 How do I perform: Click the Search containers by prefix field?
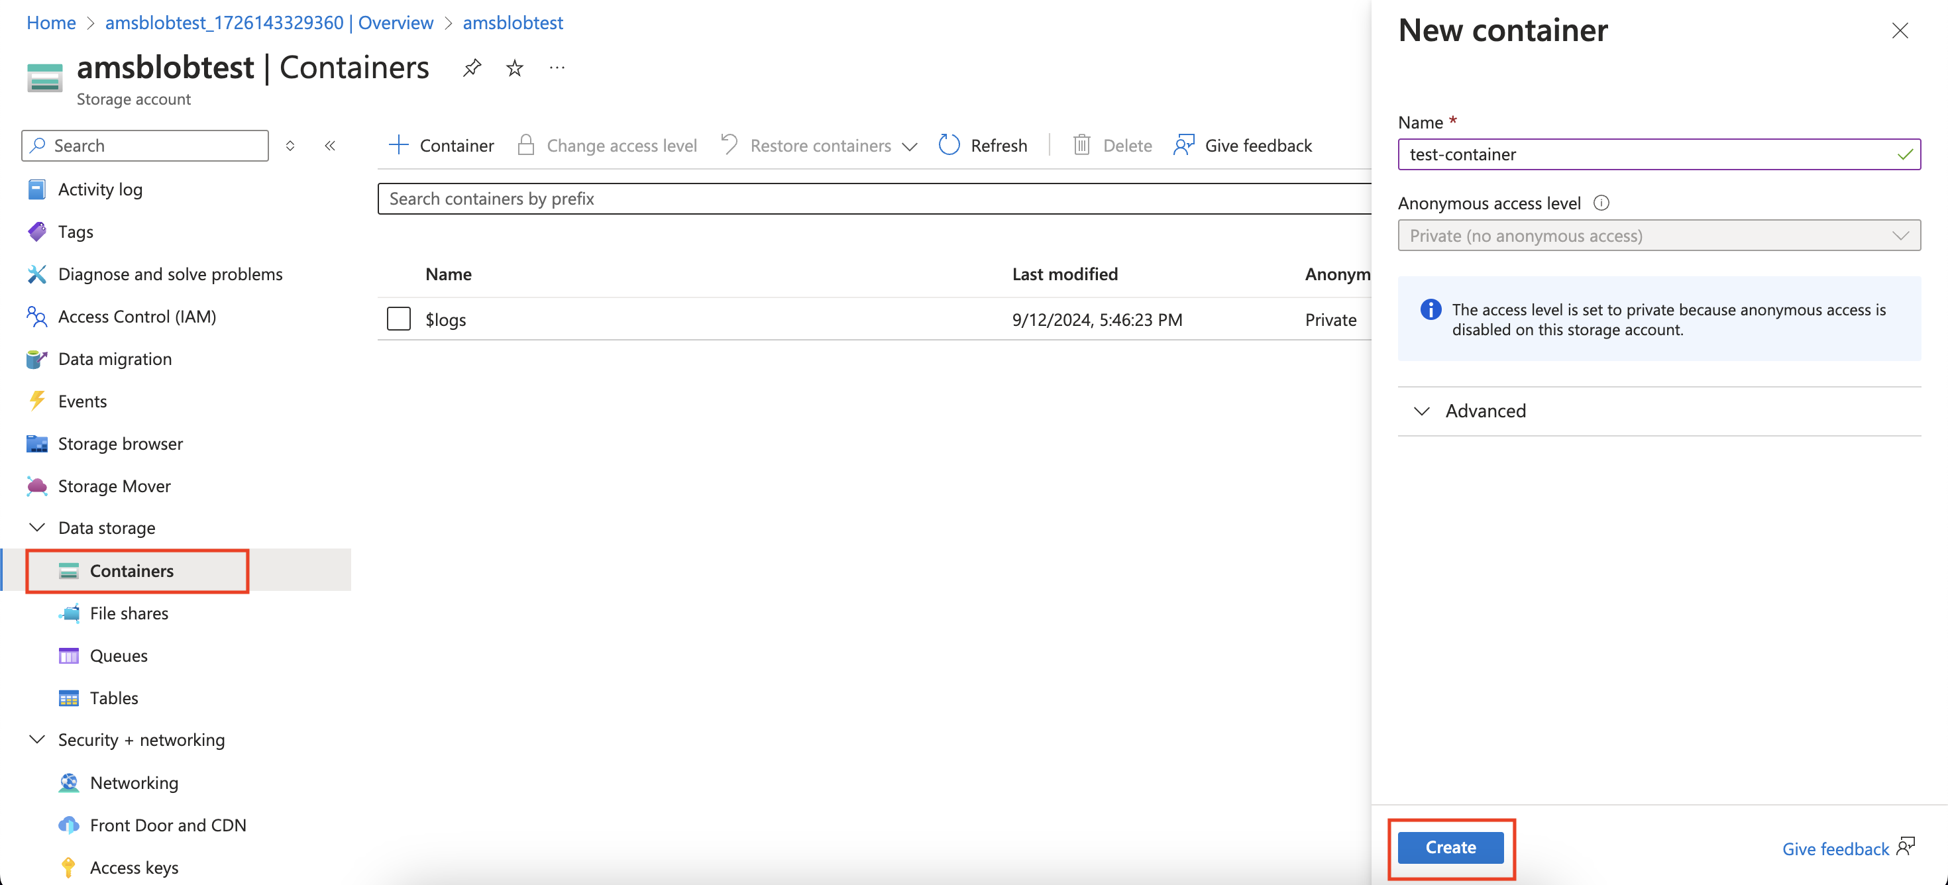tap(874, 198)
